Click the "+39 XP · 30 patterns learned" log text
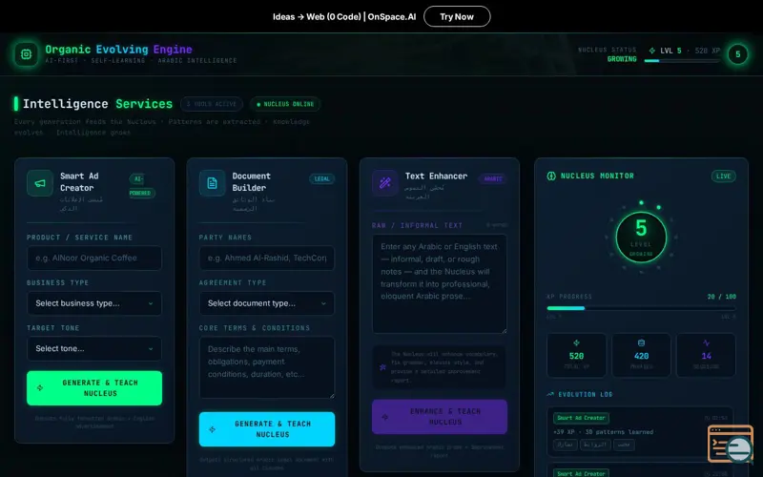The height and width of the screenshot is (477, 763). [x=603, y=432]
